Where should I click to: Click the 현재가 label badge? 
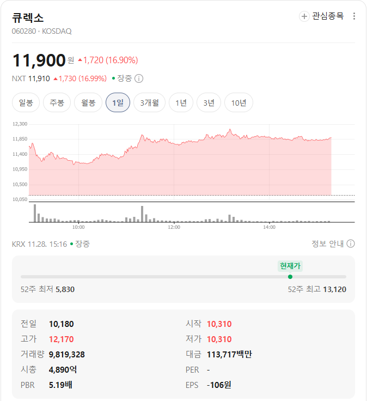tap(290, 266)
